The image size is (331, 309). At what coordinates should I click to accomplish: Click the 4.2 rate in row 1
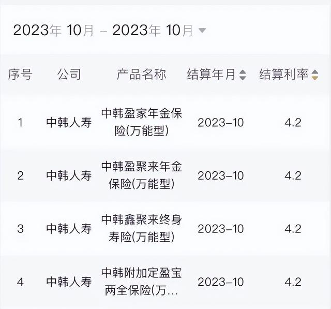pyautogui.click(x=293, y=123)
